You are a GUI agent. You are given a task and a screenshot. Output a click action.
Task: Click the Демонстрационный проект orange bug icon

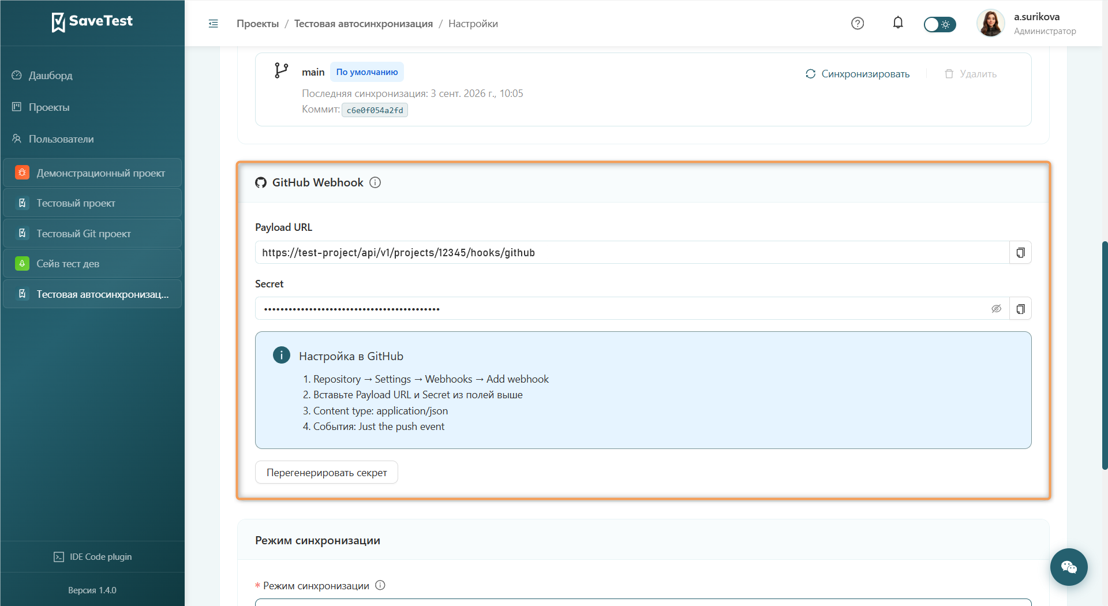click(23, 173)
